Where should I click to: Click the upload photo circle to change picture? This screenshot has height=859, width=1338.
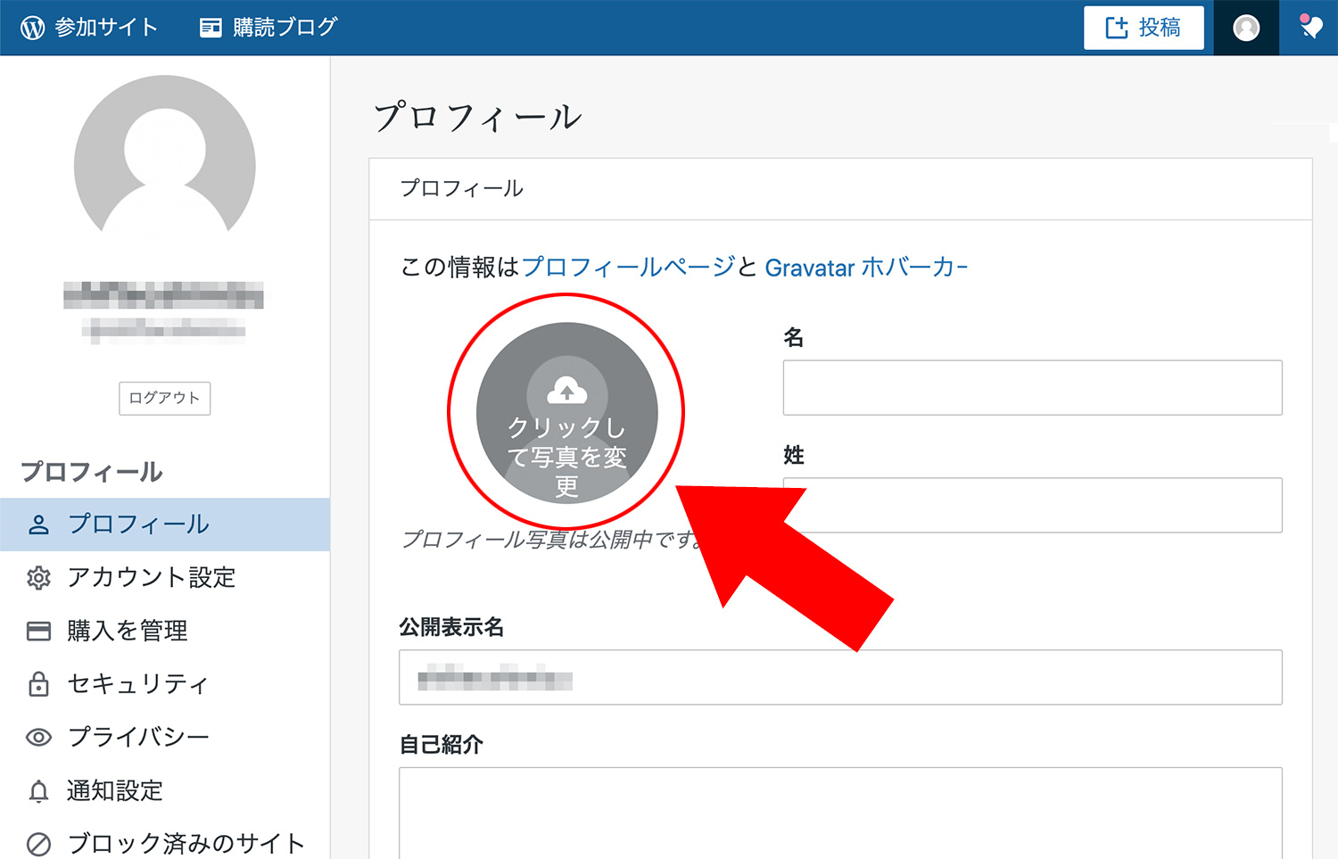coord(566,412)
